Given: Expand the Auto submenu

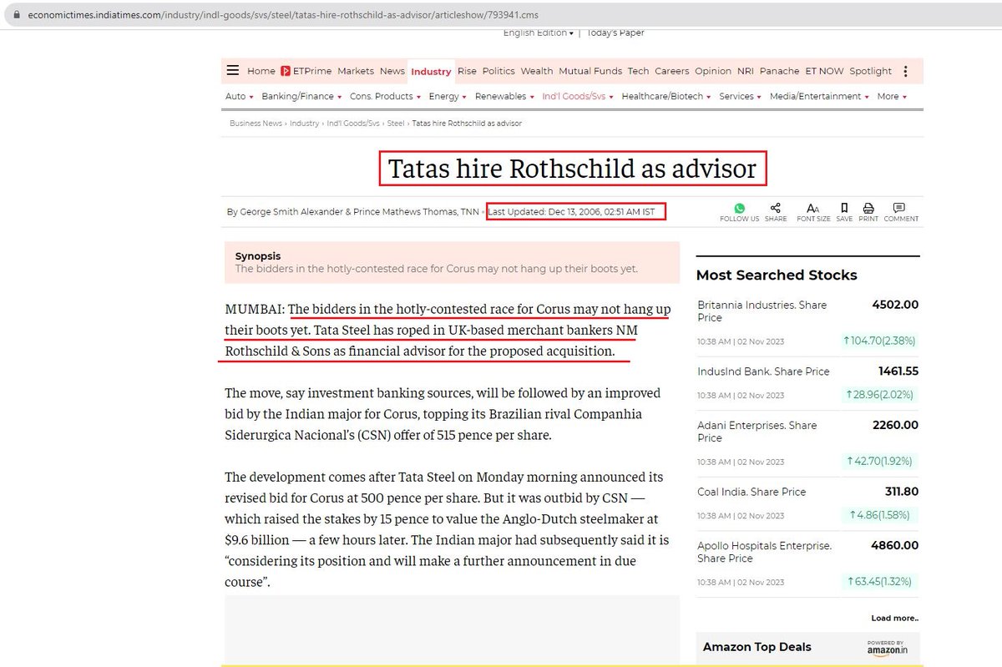Looking at the screenshot, I should click(240, 97).
